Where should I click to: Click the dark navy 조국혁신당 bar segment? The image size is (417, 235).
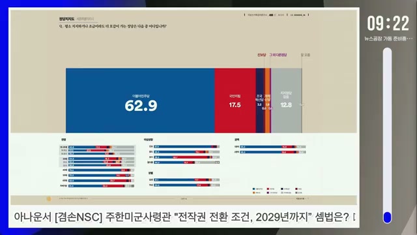pyautogui.click(x=259, y=101)
